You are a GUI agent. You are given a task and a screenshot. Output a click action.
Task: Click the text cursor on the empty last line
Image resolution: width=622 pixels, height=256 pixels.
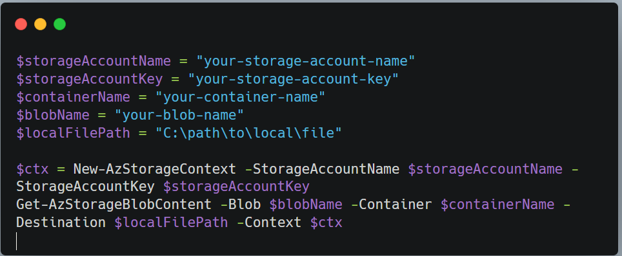(x=17, y=241)
